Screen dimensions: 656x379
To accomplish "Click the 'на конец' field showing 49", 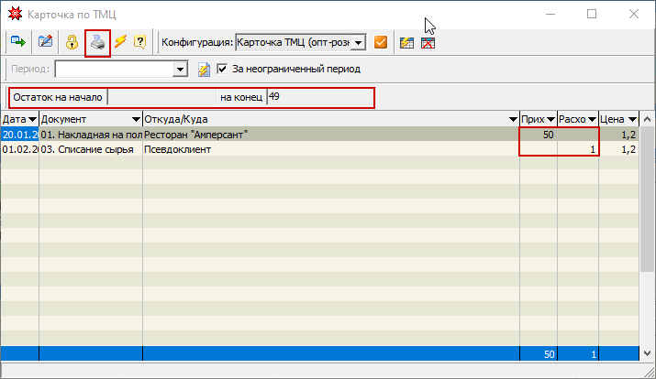I will tap(319, 97).
